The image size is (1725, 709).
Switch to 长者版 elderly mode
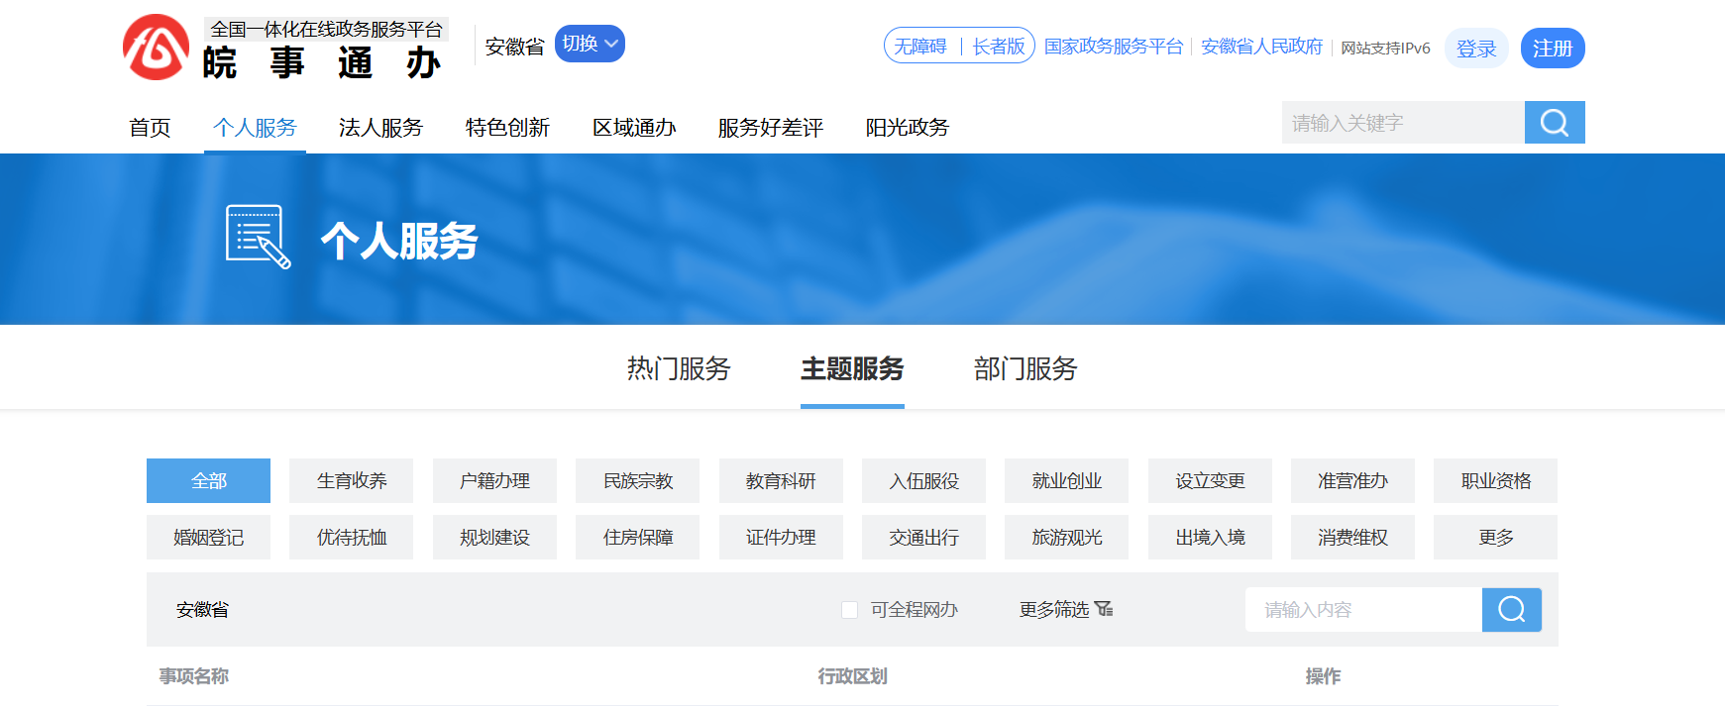(998, 47)
